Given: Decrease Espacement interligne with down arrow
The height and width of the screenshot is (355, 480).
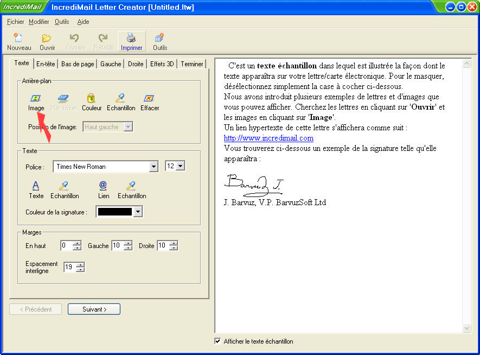Looking at the screenshot, I should click(x=80, y=270).
